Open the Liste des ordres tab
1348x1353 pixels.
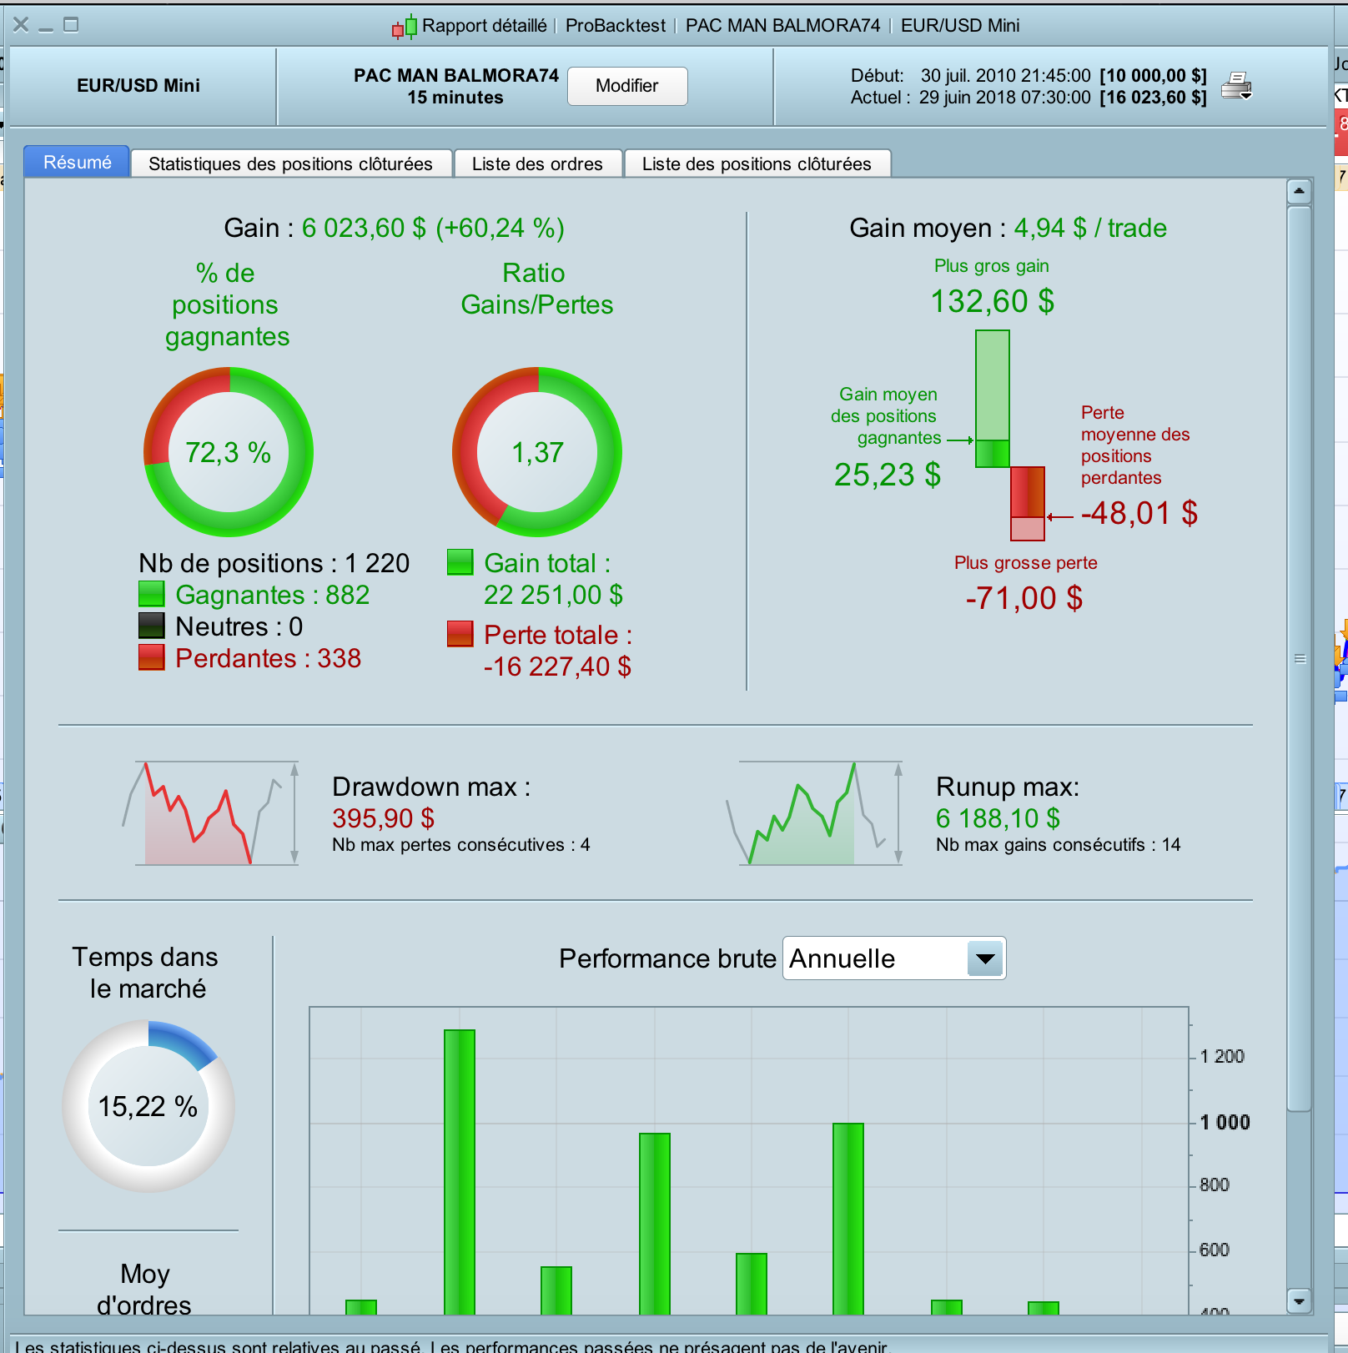pyautogui.click(x=538, y=163)
